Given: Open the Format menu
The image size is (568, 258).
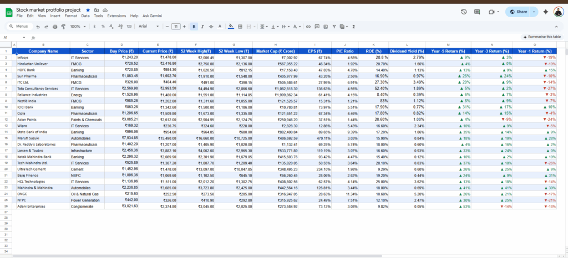Looking at the screenshot, I should [x=70, y=16].
